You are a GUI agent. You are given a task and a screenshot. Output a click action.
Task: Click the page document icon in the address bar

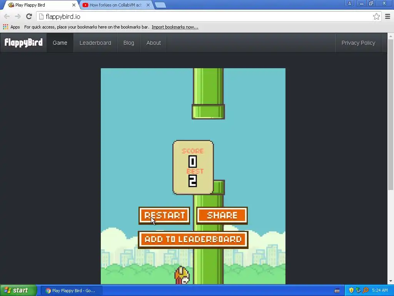[x=41, y=17]
